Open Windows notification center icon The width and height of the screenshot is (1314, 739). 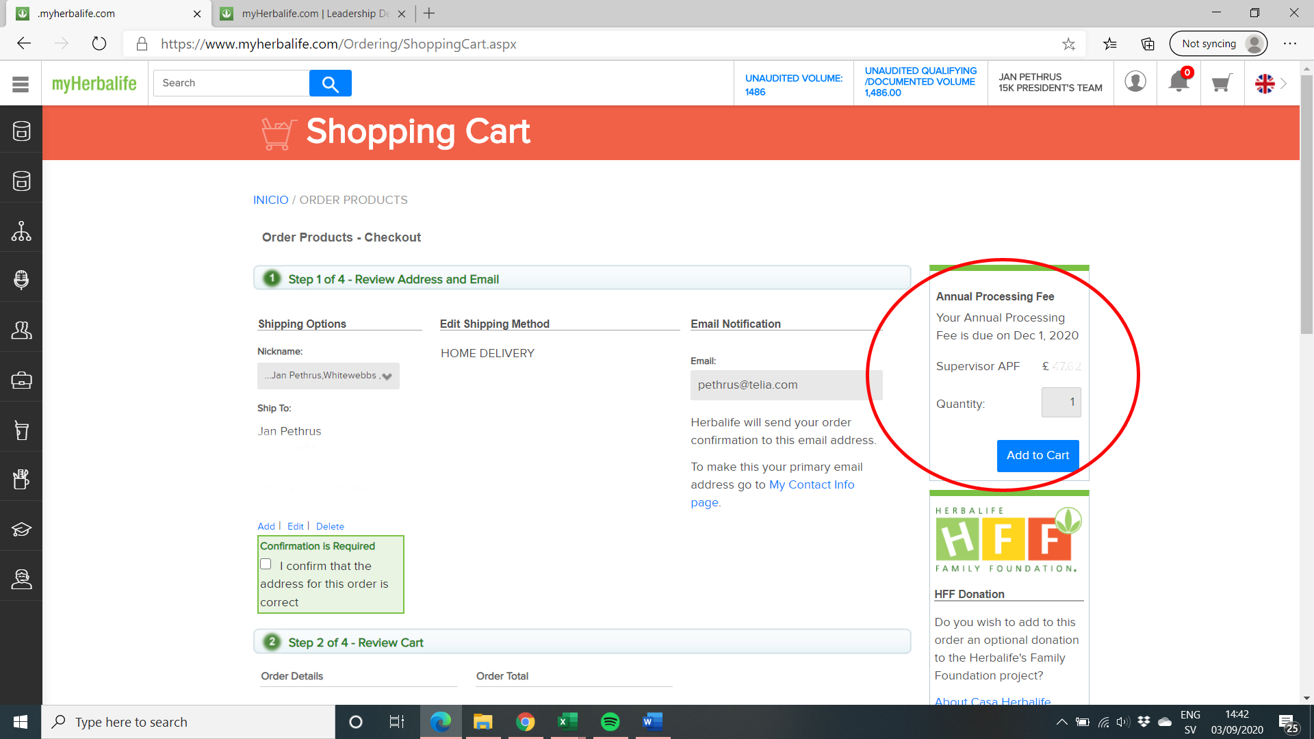coord(1288,723)
